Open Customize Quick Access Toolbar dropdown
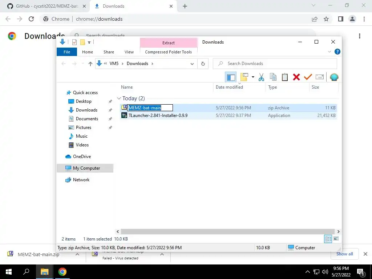 pyautogui.click(x=89, y=43)
